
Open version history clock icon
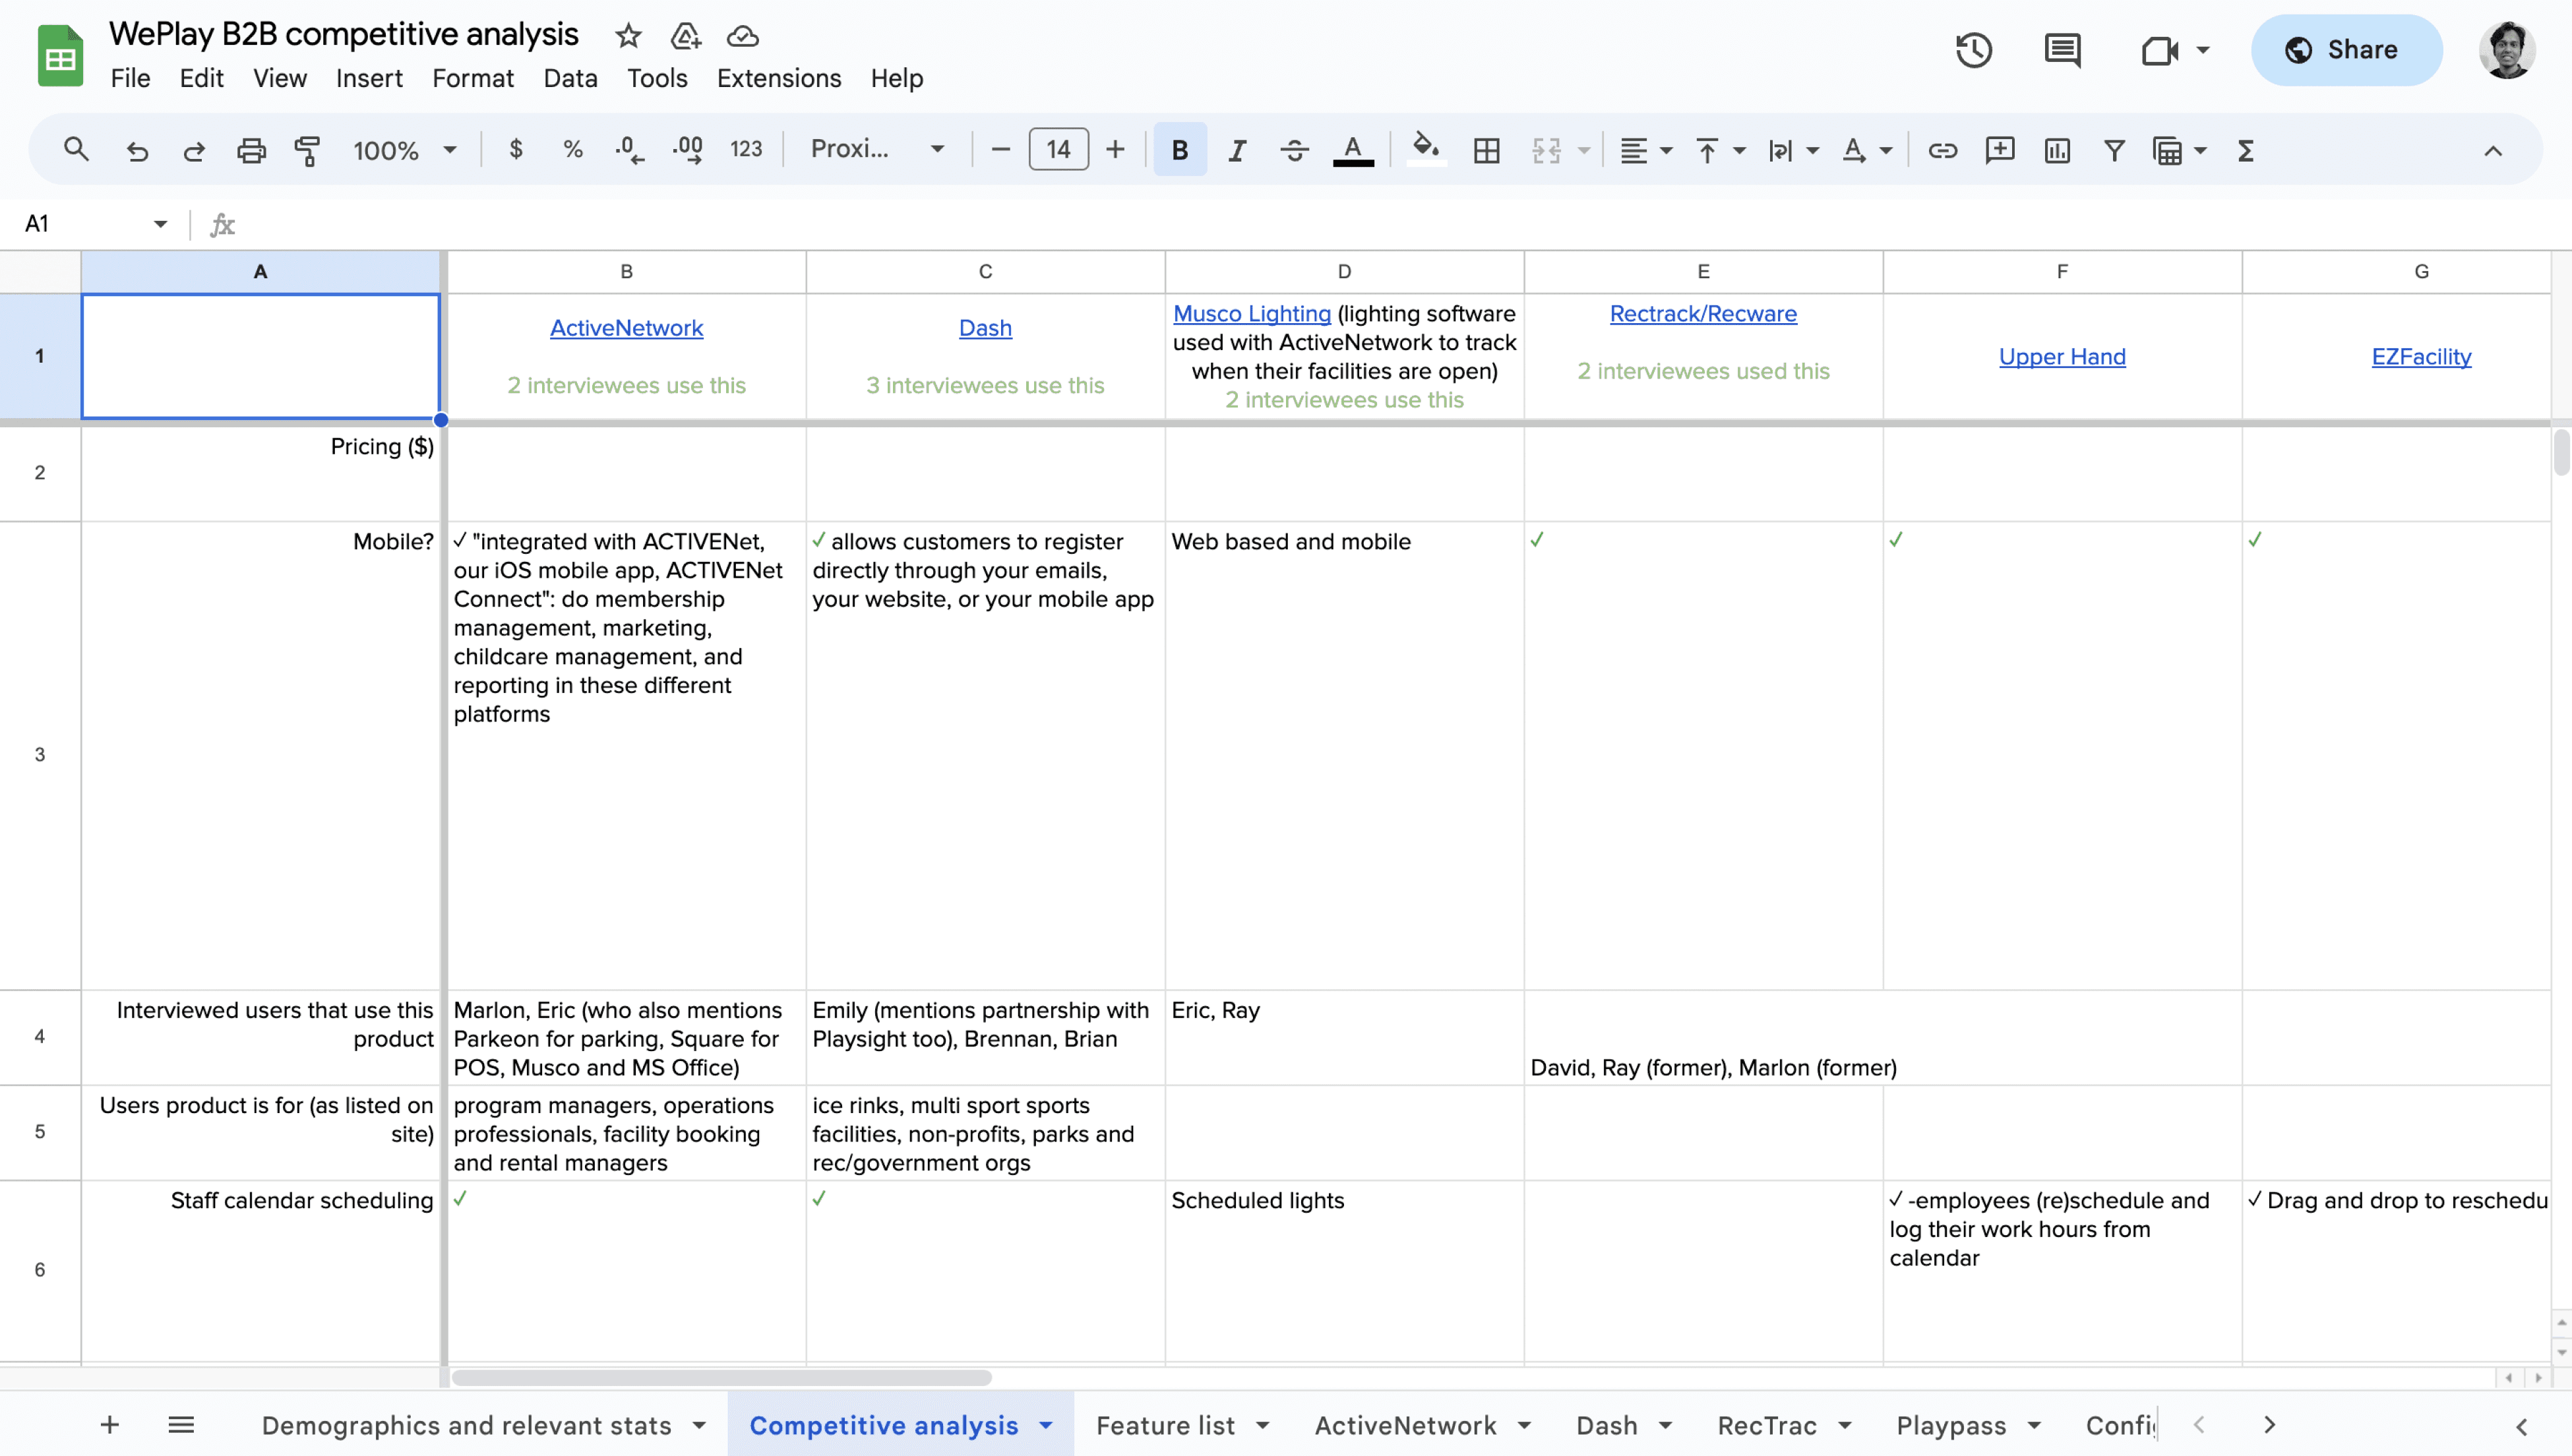(x=1973, y=50)
